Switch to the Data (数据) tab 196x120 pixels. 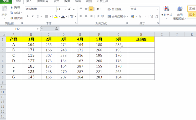67,1
